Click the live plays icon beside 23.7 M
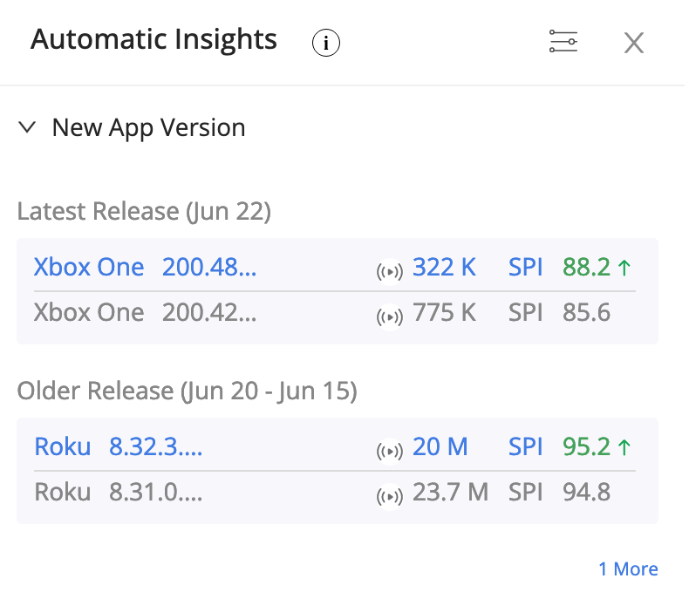Screen dimensions: 689x599 coord(389,496)
